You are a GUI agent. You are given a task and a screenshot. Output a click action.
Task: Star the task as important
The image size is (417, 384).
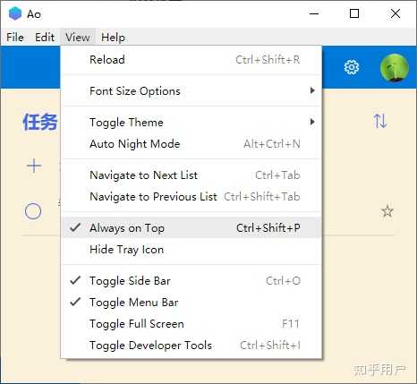coord(387,211)
